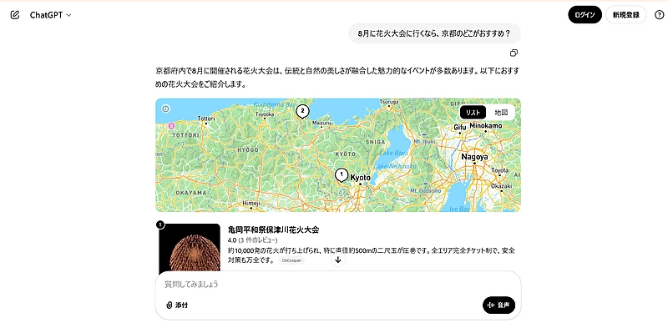Image resolution: width=668 pixels, height=323 pixels.
Task: Click the pink marker near Tottori
Action: click(171, 125)
